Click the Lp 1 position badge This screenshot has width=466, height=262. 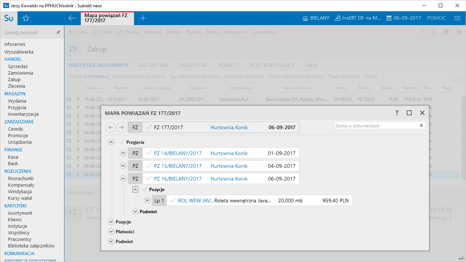(159, 201)
